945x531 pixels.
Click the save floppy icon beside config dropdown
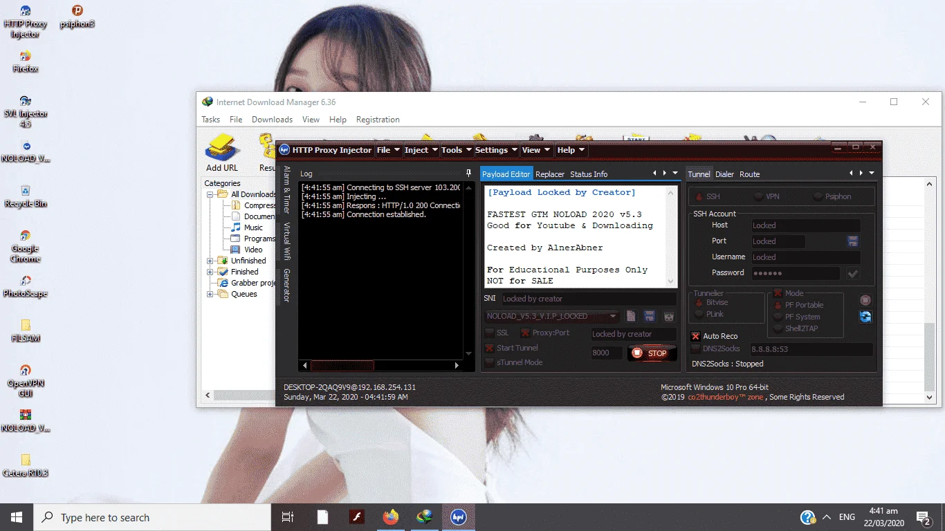(x=650, y=316)
